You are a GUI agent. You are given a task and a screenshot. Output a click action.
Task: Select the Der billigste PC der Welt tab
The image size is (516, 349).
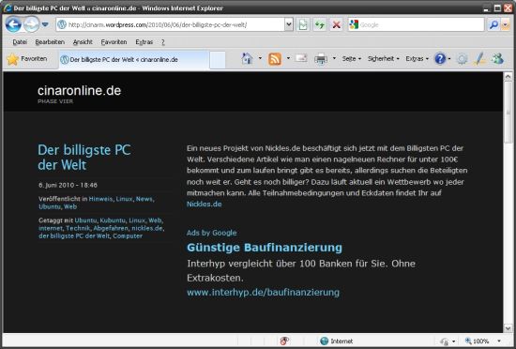(x=134, y=60)
